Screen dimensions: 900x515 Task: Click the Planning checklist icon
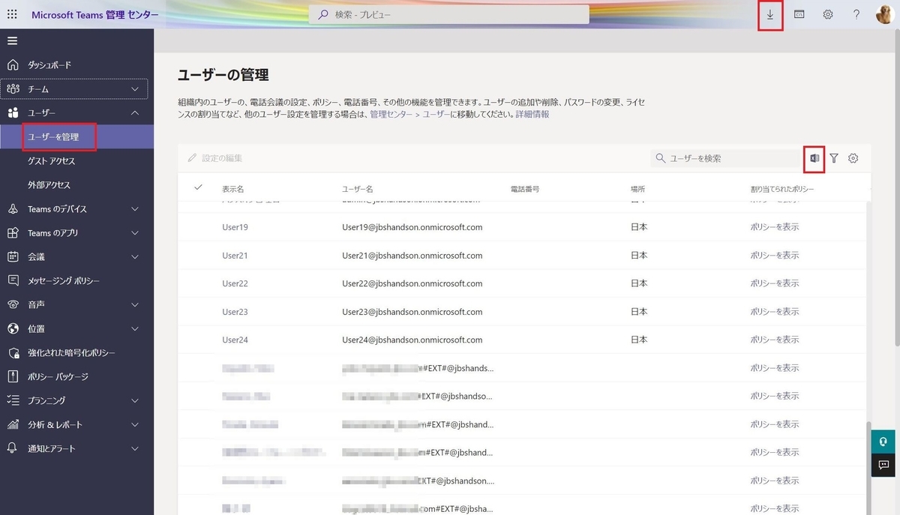(x=13, y=400)
